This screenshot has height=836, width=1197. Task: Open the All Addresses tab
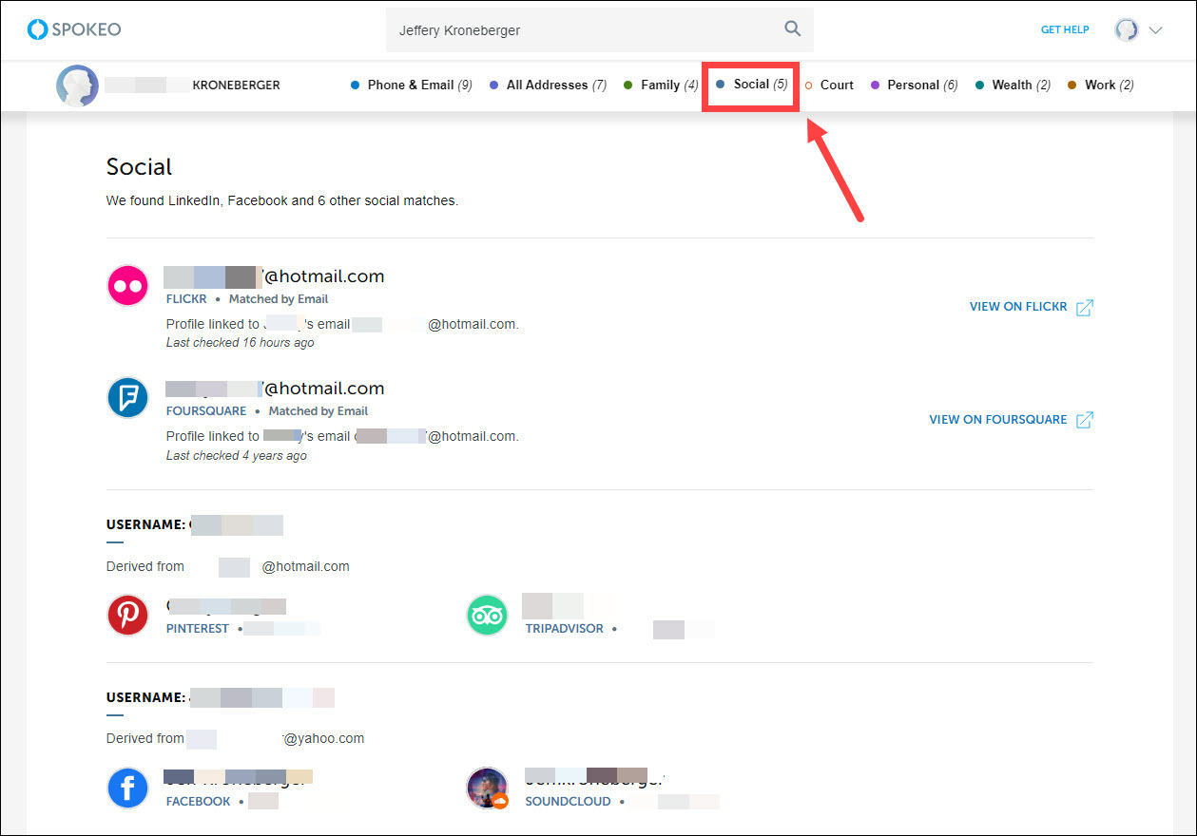click(x=548, y=85)
